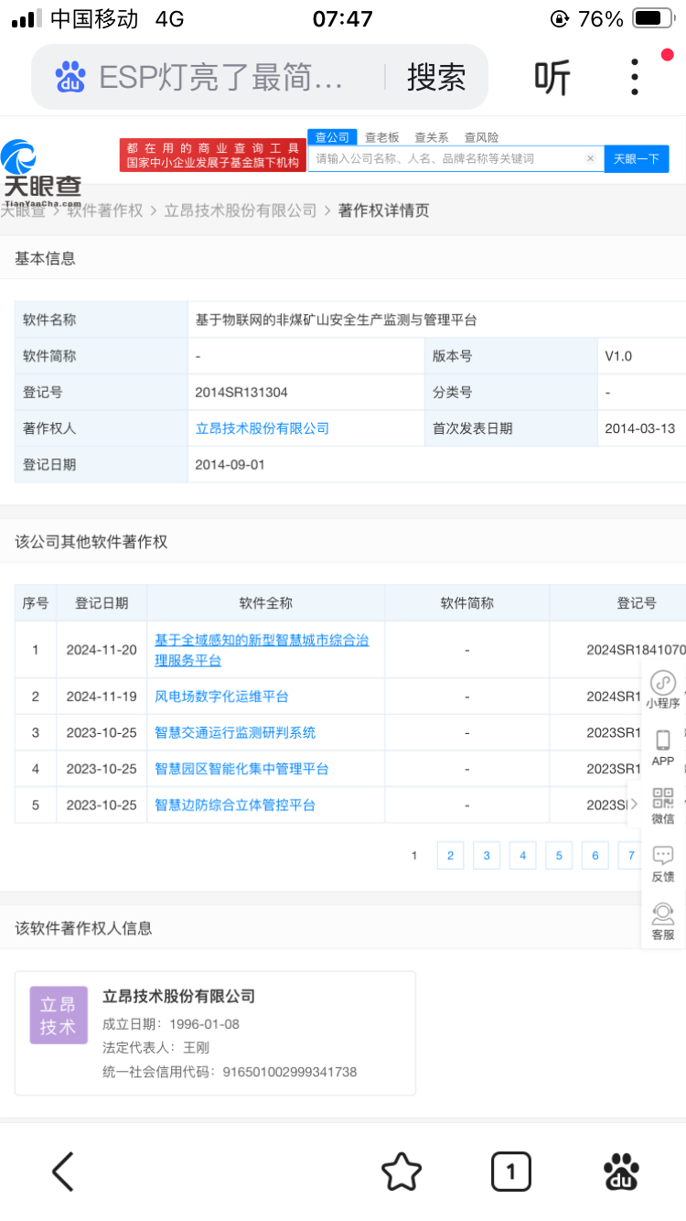This screenshot has width=686, height=1221.
Task: Open the 智慧园区智能化集中管理平台 link
Action: point(241,769)
